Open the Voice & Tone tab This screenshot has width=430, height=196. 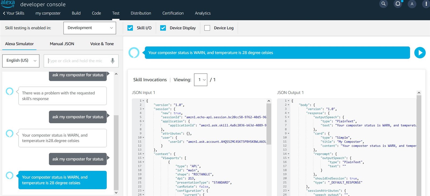[102, 44]
